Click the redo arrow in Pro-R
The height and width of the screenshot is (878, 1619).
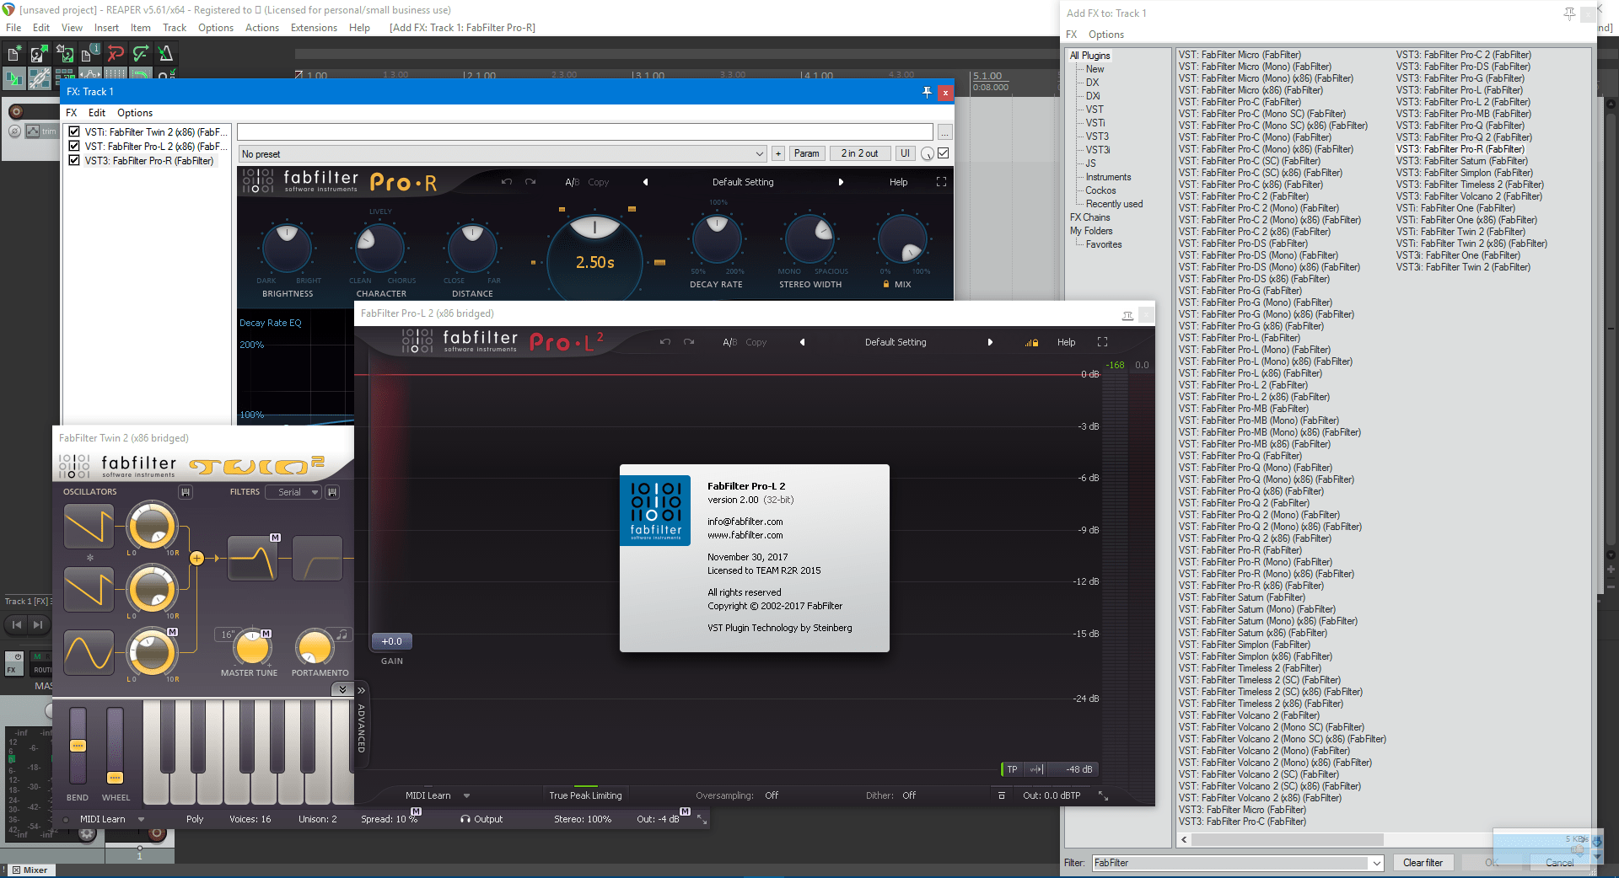coord(530,182)
